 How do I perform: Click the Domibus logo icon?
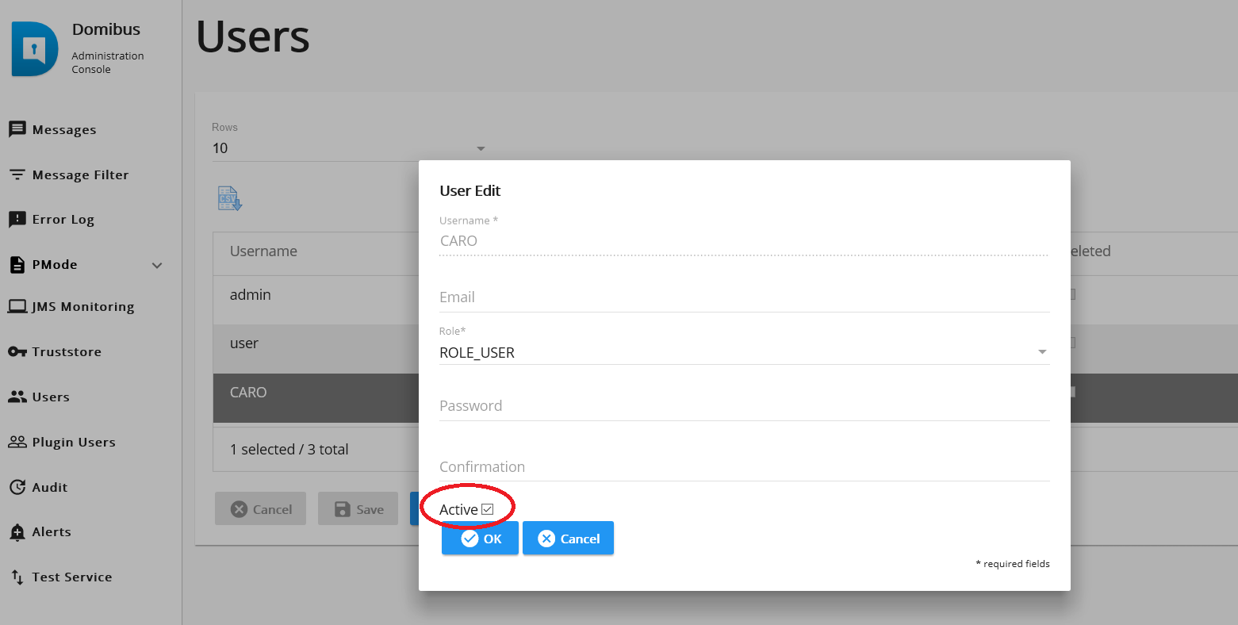click(35, 49)
